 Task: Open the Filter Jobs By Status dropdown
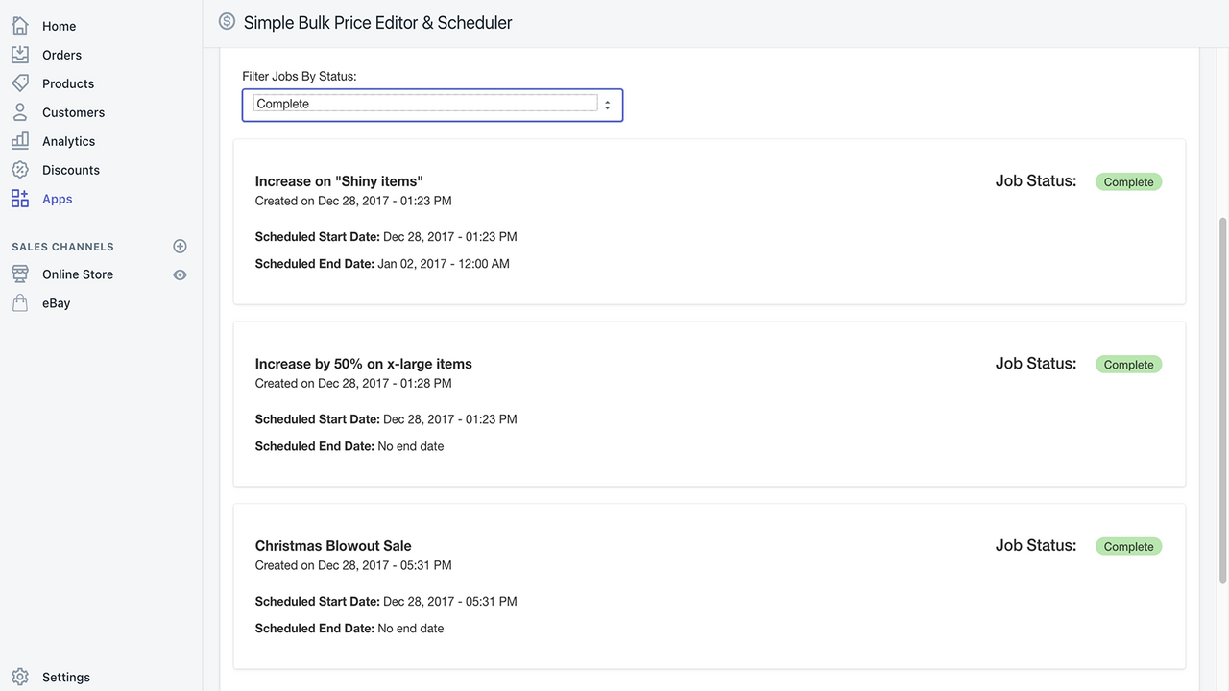(432, 105)
